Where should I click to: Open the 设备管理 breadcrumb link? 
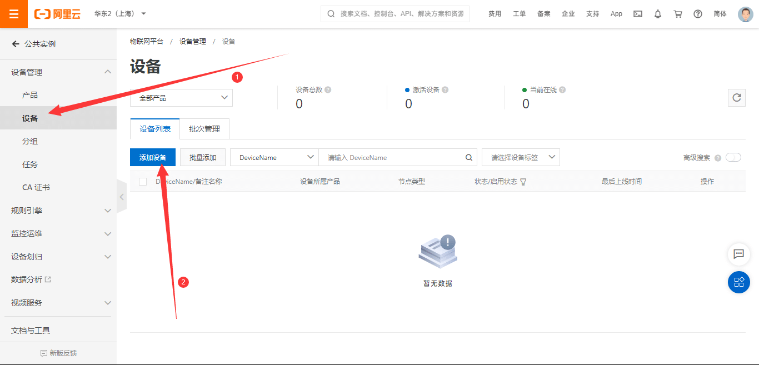click(x=192, y=41)
